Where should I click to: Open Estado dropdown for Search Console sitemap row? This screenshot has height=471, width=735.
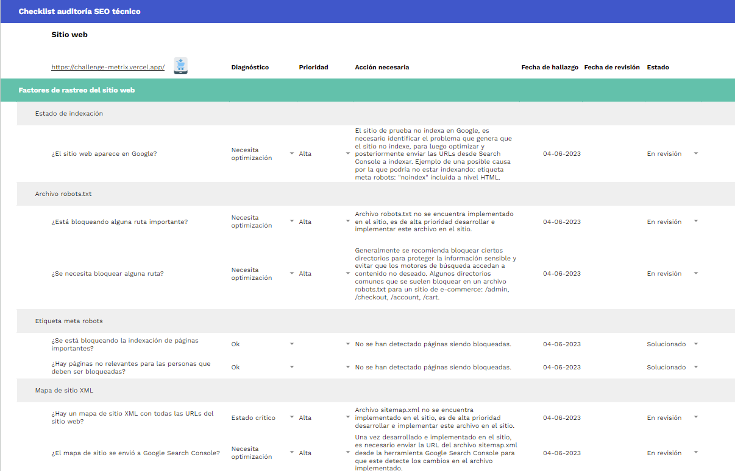tap(695, 453)
